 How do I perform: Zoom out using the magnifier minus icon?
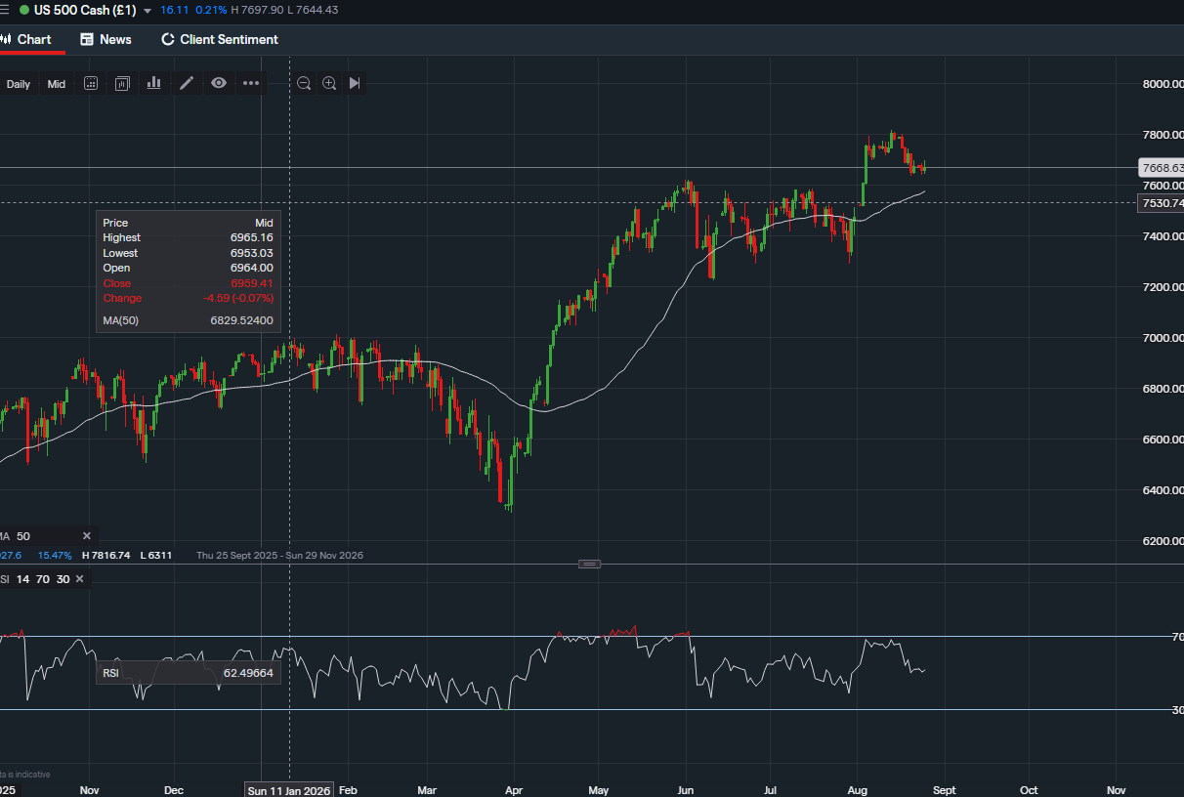point(304,83)
